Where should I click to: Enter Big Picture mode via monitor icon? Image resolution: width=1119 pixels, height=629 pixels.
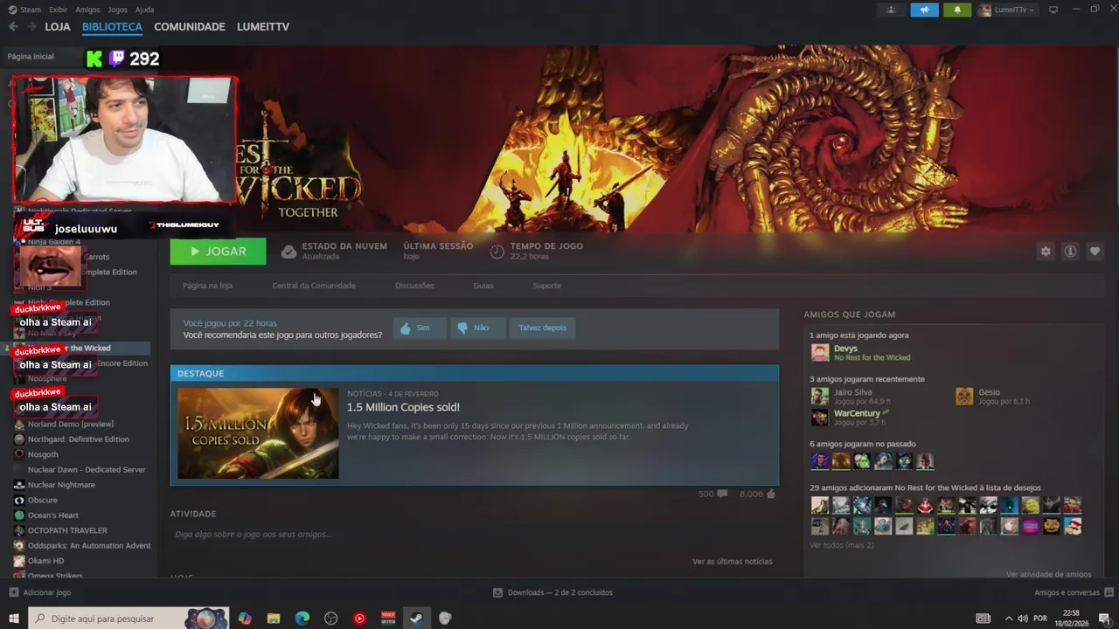(x=1053, y=10)
